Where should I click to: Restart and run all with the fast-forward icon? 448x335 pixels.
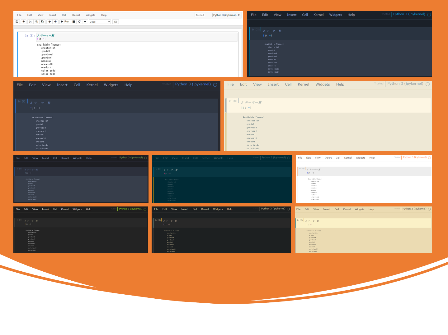coord(85,22)
